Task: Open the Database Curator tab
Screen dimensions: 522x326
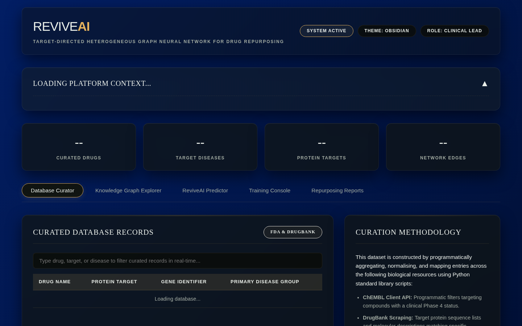Action: point(53,191)
